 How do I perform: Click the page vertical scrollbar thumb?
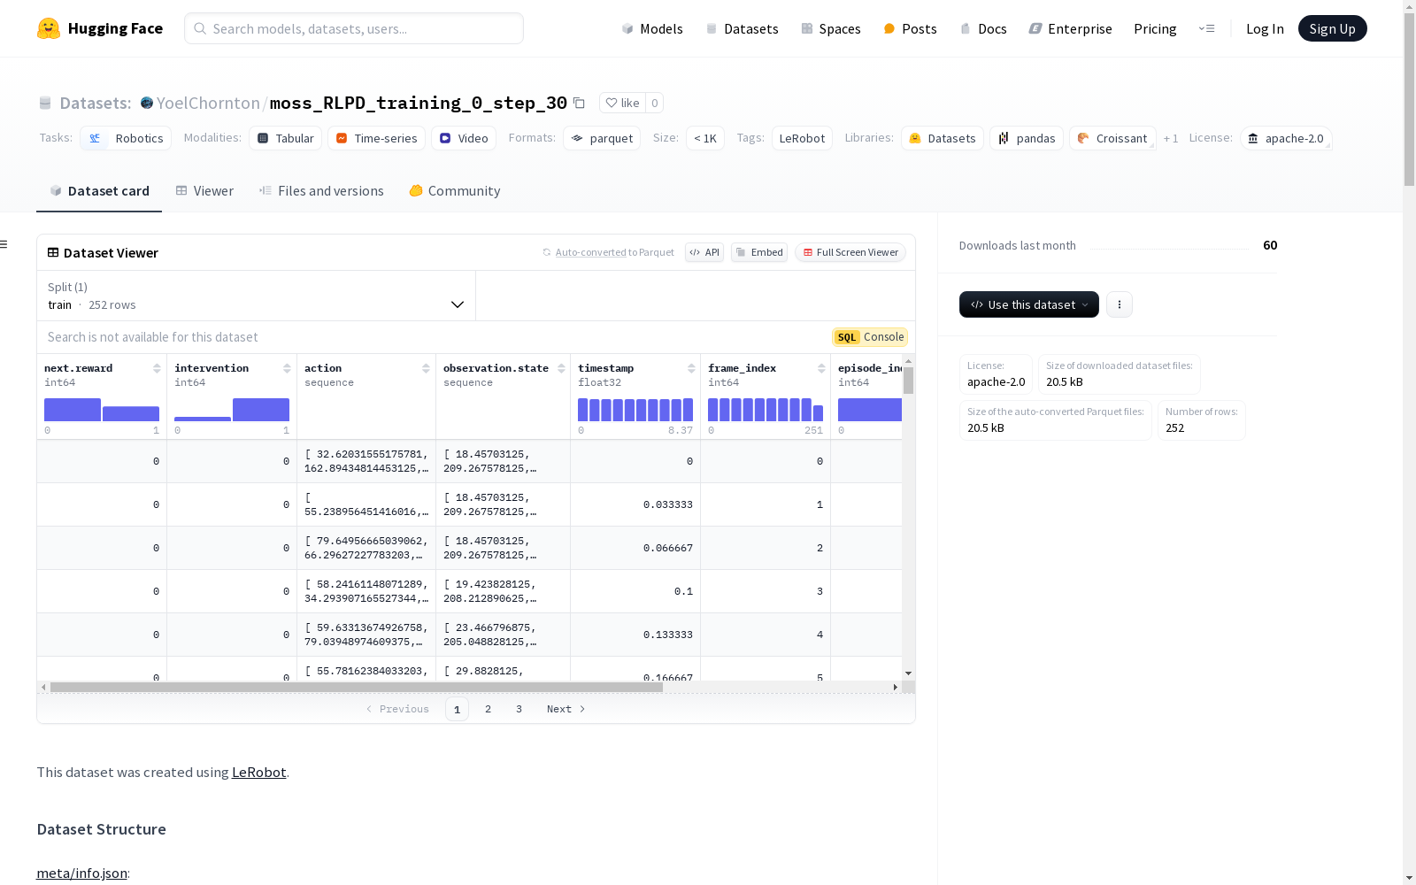pos(1409,97)
